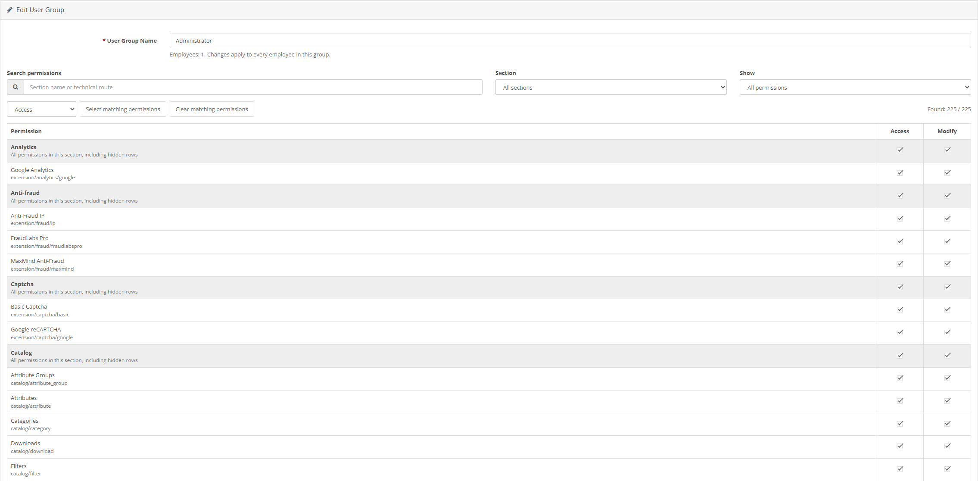Uncheck Access for FraudLabs Pro

[x=900, y=241]
